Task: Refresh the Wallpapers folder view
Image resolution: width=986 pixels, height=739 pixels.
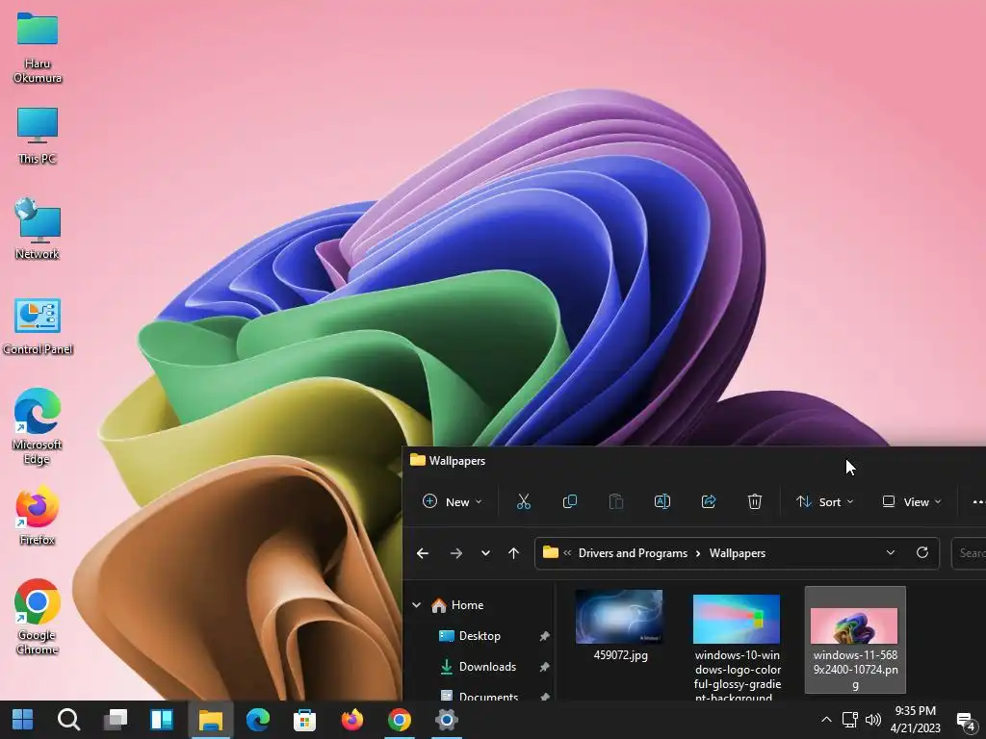Action: 922,552
